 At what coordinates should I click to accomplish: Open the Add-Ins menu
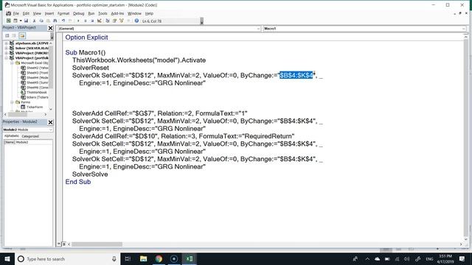pyautogui.click(x=117, y=13)
